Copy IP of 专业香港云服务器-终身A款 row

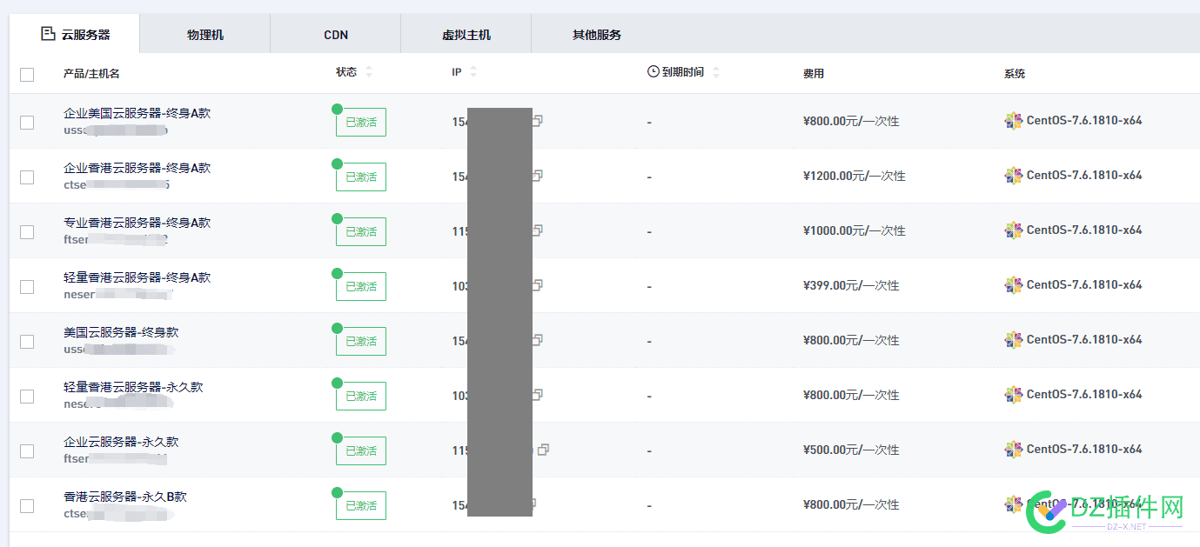point(538,230)
